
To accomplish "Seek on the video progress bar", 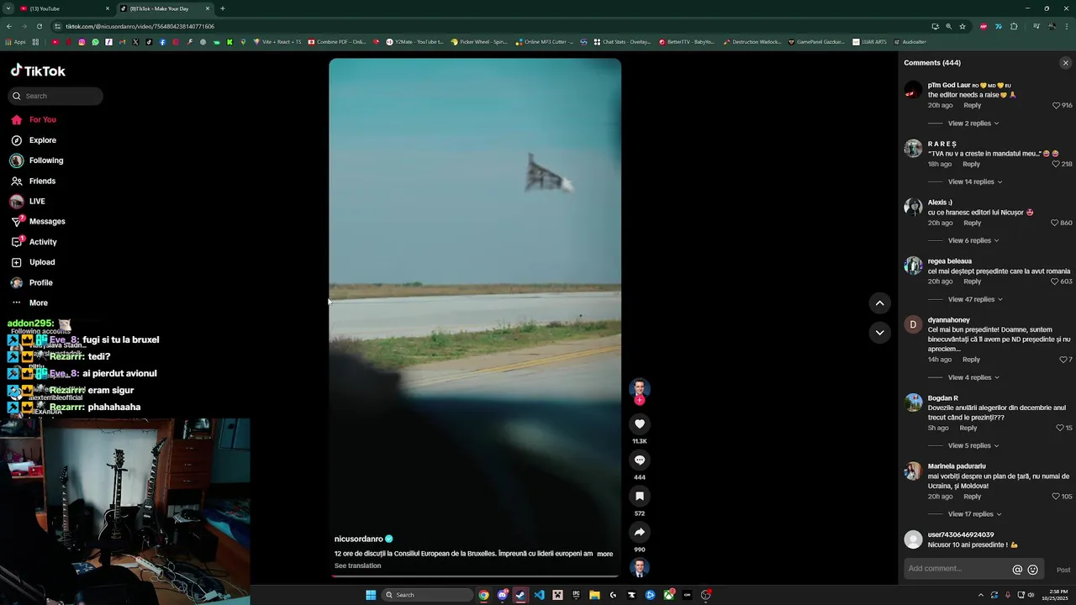I will pos(475,576).
